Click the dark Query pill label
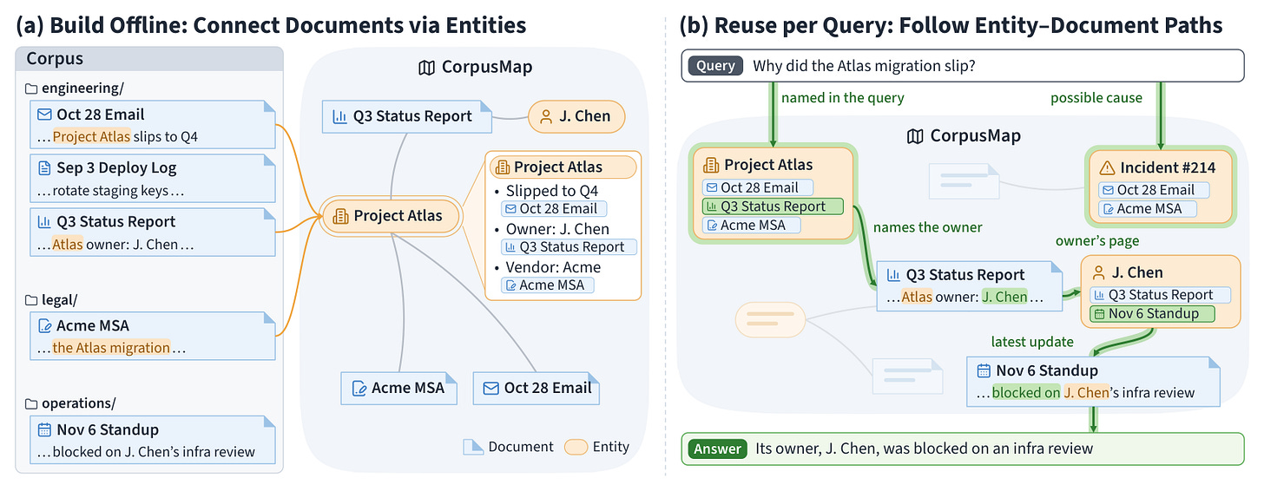 [715, 66]
